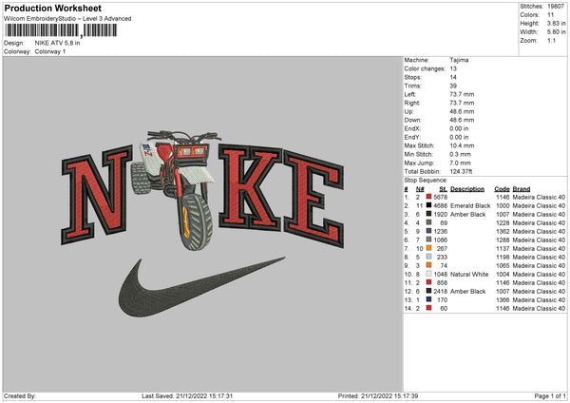Viewport: 570px width, 403px height.
Task: Click thread code '1065' in stop row 9
Action: pyautogui.click(x=503, y=265)
